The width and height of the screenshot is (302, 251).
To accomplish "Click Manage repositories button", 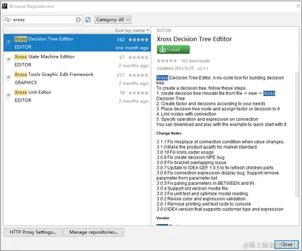I will point(94,232).
